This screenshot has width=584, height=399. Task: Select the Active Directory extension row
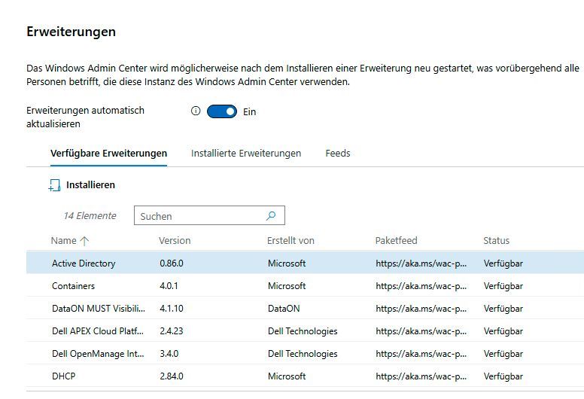pos(305,263)
